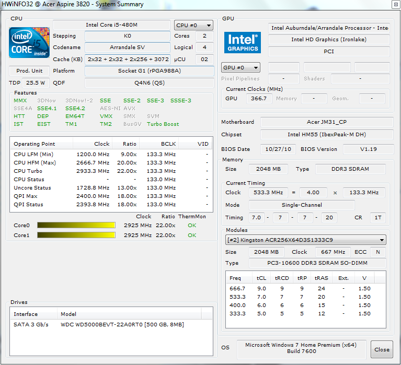Click the HTT feature label

[19, 116]
